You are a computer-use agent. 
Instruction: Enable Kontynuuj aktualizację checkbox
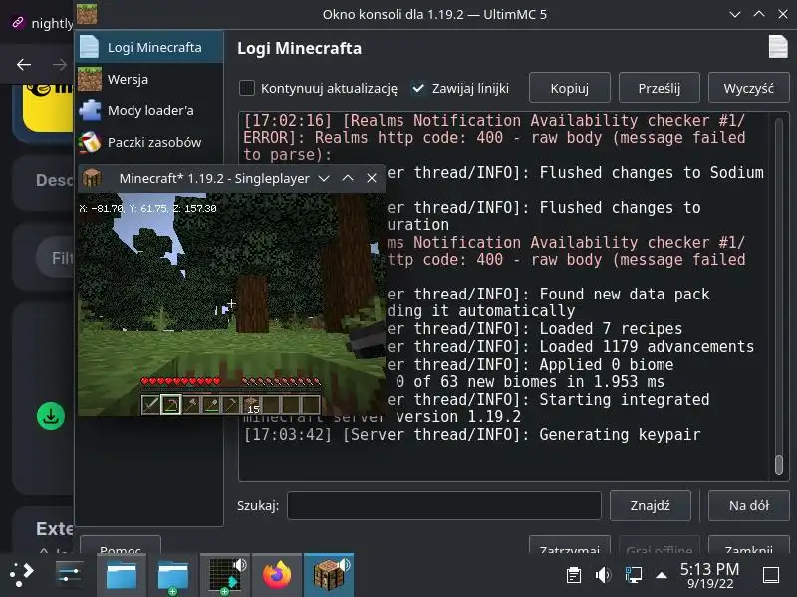(x=247, y=88)
